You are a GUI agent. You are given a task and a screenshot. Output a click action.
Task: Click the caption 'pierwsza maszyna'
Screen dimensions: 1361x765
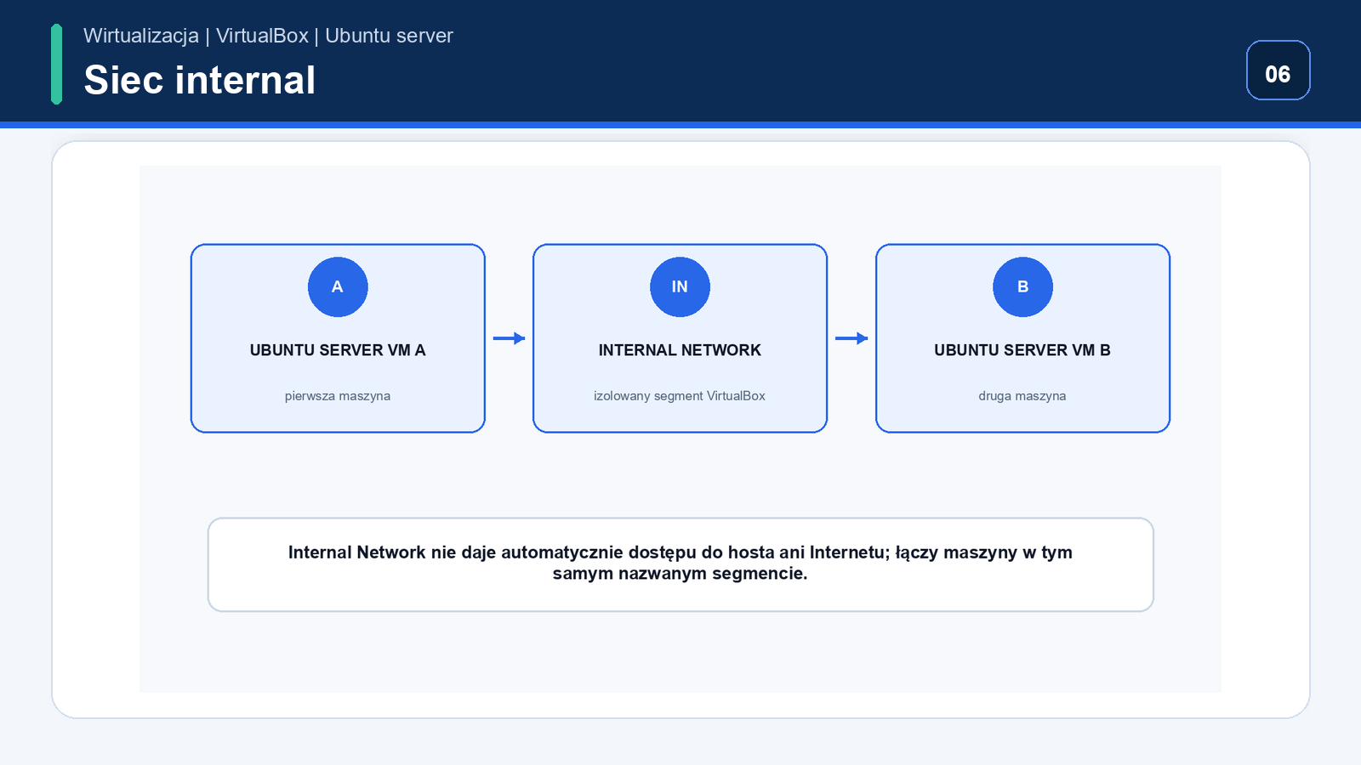[x=338, y=396]
